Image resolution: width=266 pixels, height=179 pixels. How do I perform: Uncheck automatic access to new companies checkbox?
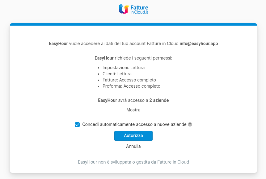pyautogui.click(x=77, y=125)
